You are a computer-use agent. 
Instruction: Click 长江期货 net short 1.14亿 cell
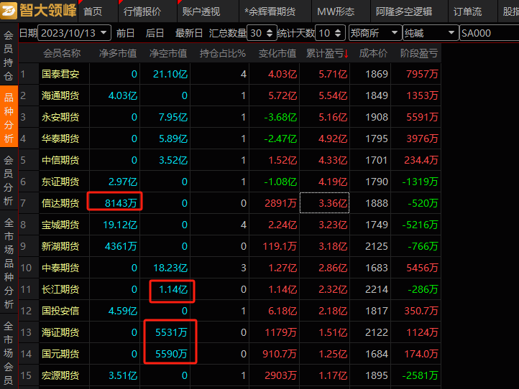click(173, 289)
